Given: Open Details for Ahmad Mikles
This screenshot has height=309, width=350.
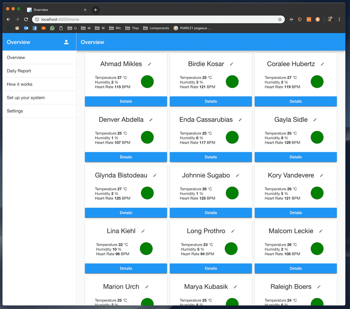Looking at the screenshot, I should (x=126, y=101).
